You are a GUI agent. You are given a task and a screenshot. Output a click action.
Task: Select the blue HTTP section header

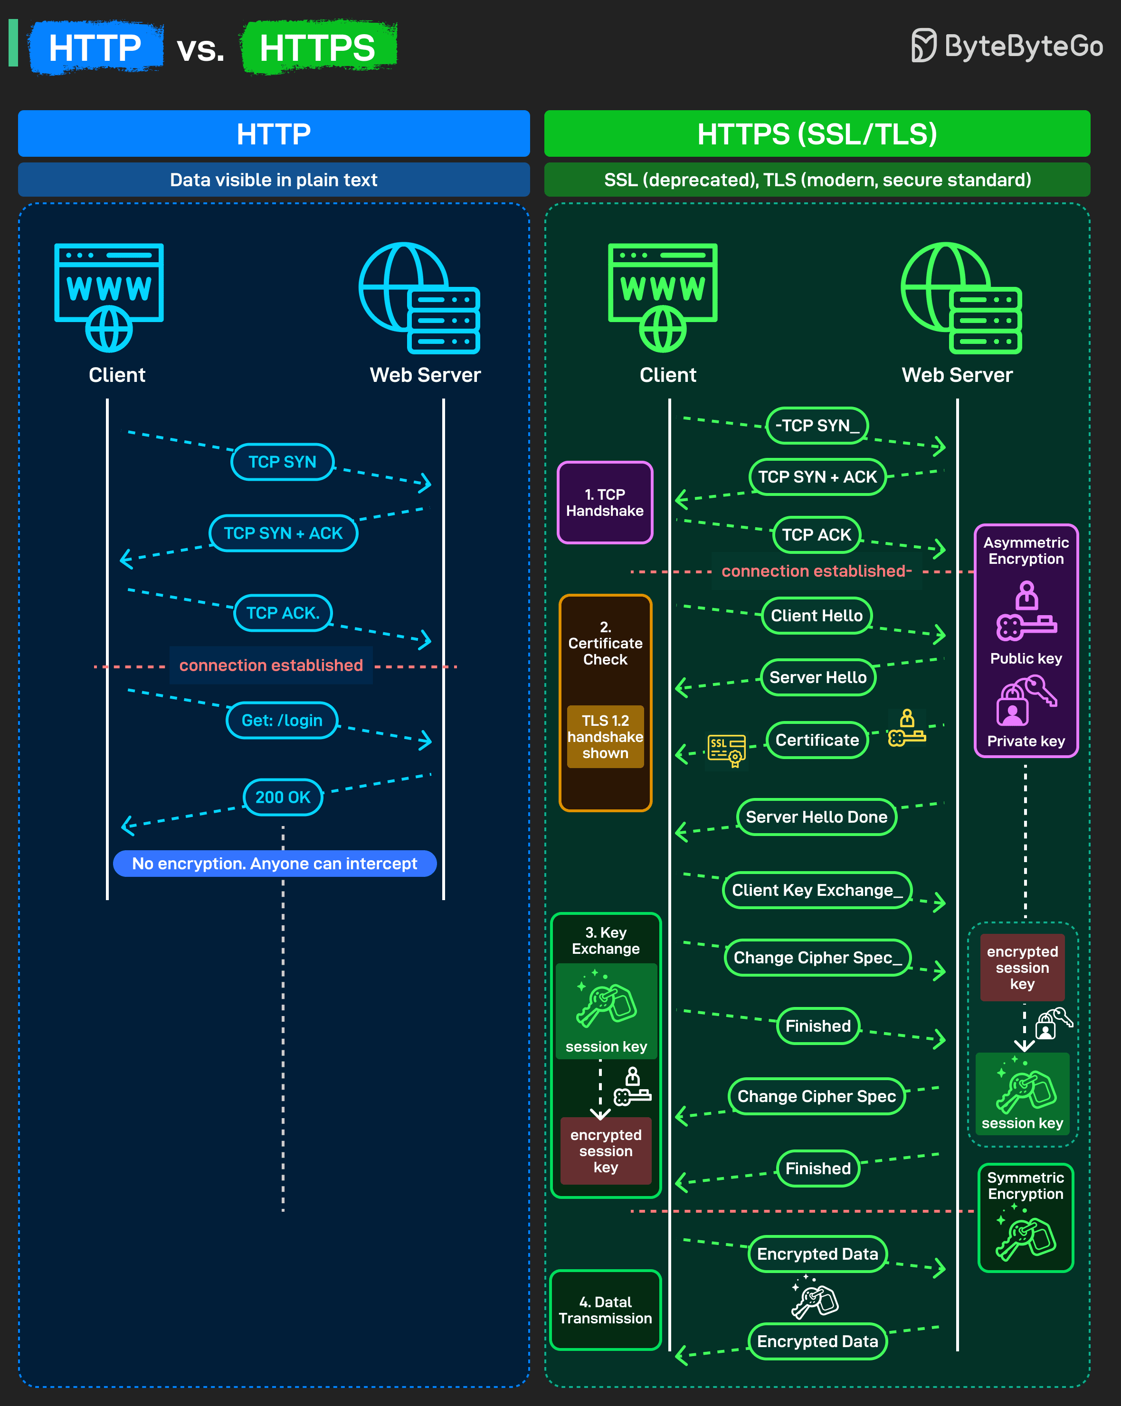tap(274, 133)
